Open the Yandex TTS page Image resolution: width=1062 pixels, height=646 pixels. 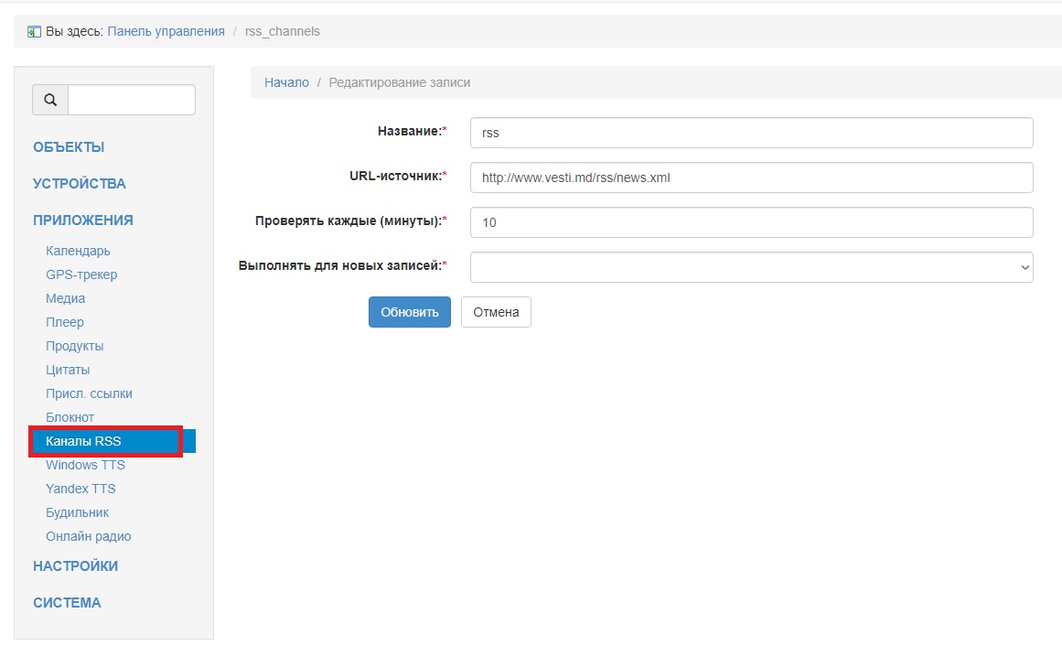point(80,488)
